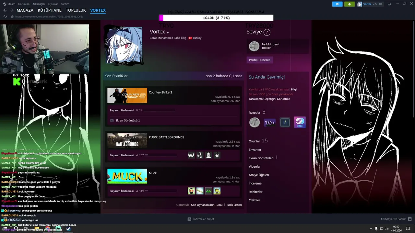Switch to Big Picture mode with the monitor icon

(389, 4)
